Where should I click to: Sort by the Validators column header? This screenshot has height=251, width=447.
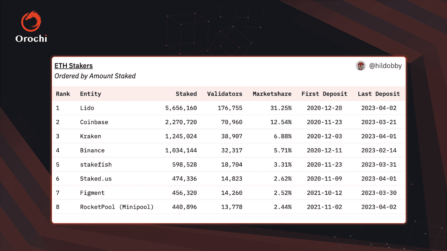pos(225,94)
